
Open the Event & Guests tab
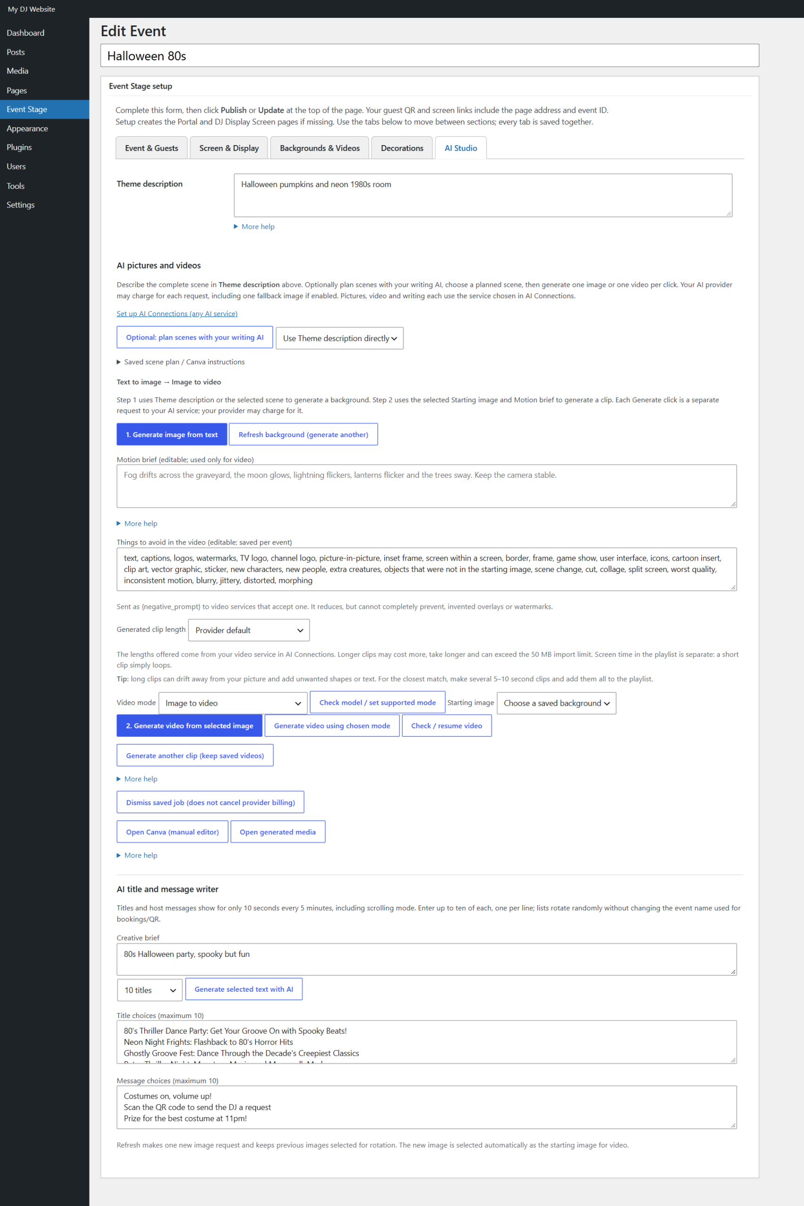[x=151, y=147]
